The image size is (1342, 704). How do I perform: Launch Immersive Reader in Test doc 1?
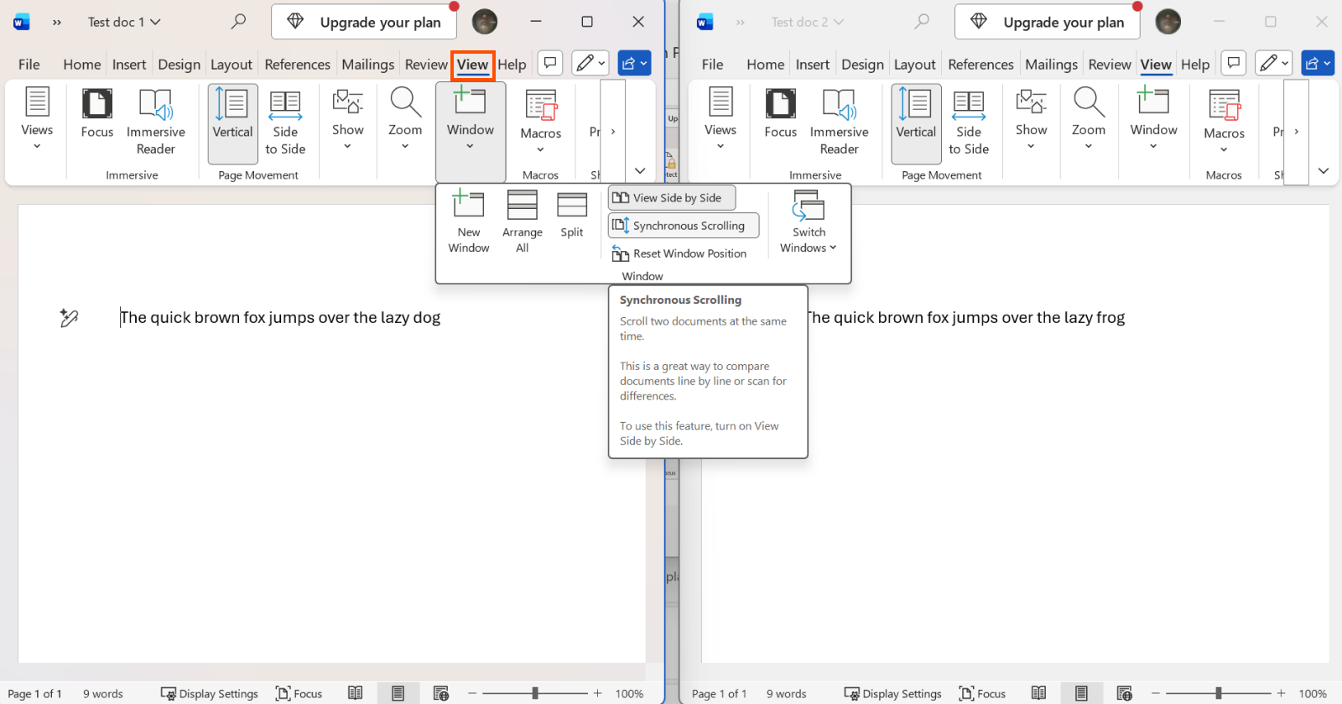click(x=156, y=123)
